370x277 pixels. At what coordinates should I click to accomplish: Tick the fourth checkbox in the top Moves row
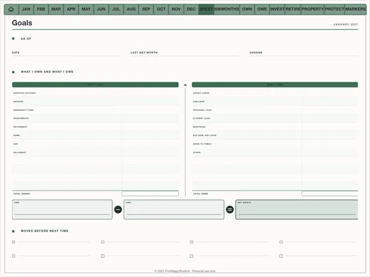tap(281, 242)
